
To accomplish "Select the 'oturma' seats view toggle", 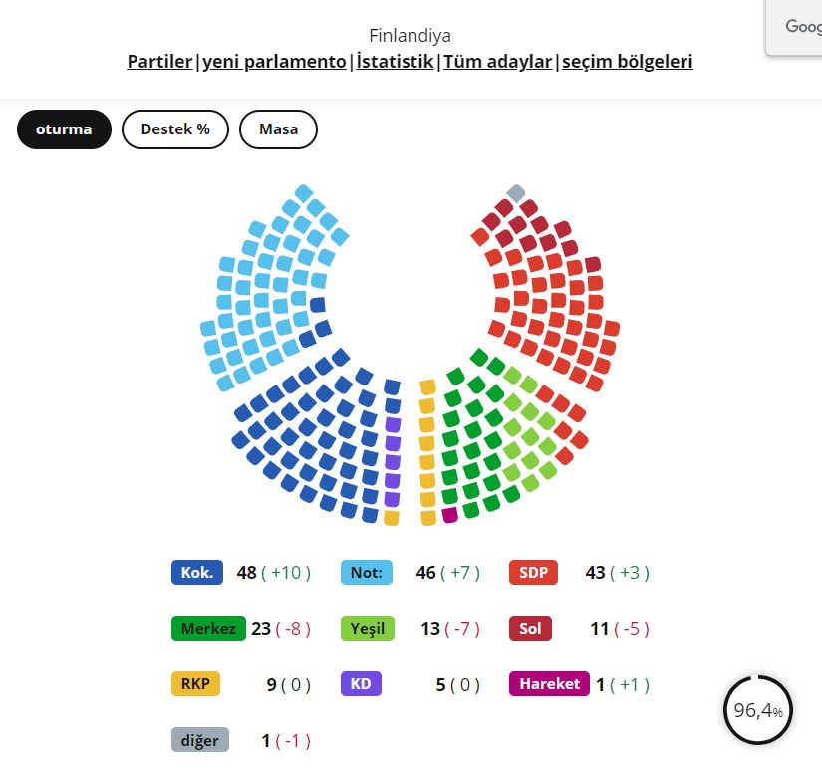I will click(x=64, y=129).
